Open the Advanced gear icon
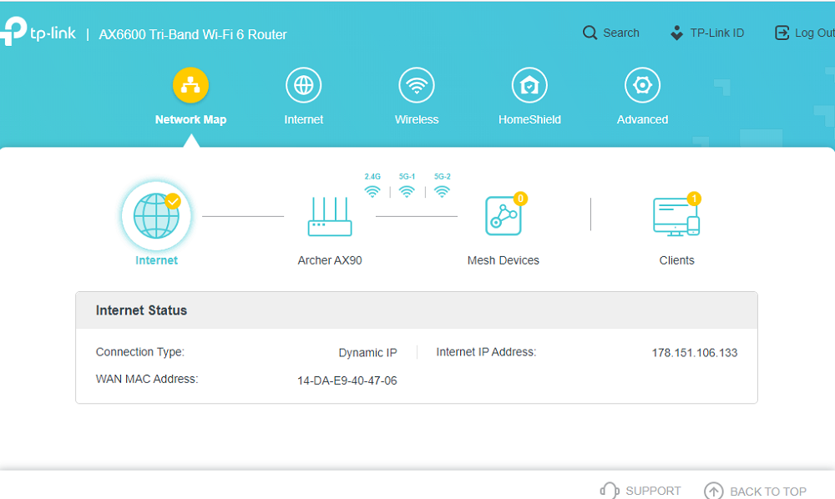This screenshot has height=499, width=835. 642,85
